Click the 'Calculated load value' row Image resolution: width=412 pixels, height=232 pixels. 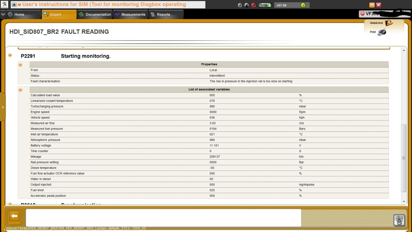209,95
